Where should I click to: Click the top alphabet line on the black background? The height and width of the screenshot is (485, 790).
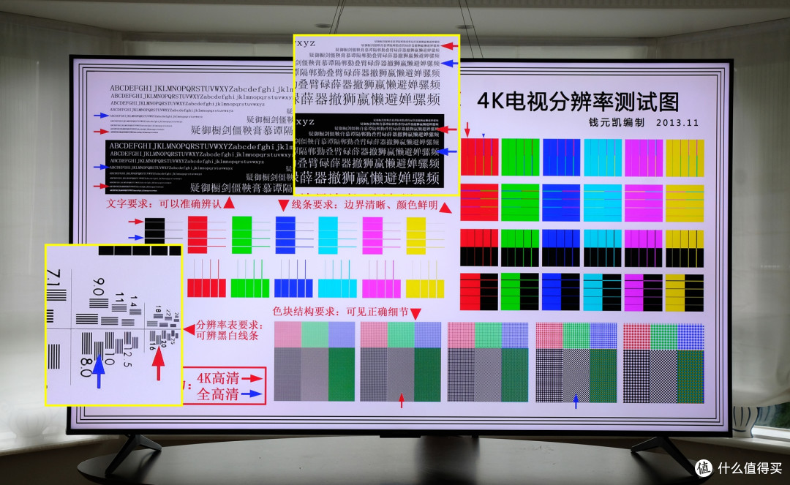(201, 146)
